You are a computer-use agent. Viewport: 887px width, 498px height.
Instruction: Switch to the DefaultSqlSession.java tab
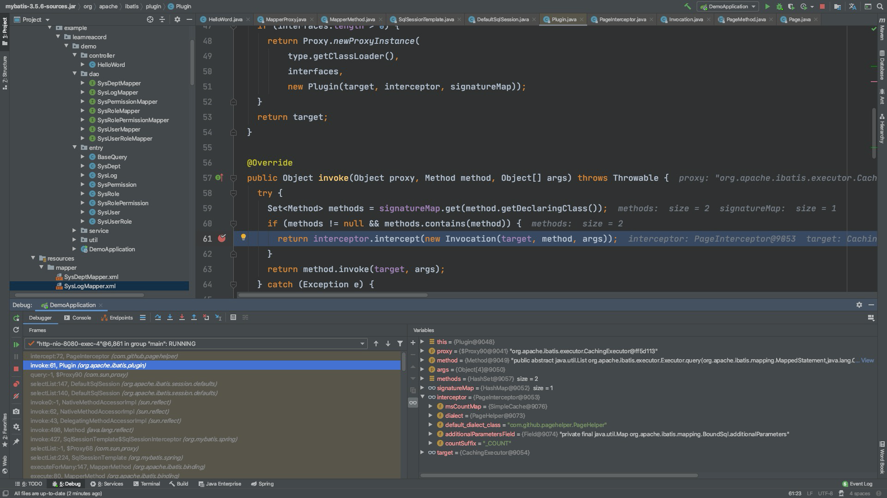503,19
